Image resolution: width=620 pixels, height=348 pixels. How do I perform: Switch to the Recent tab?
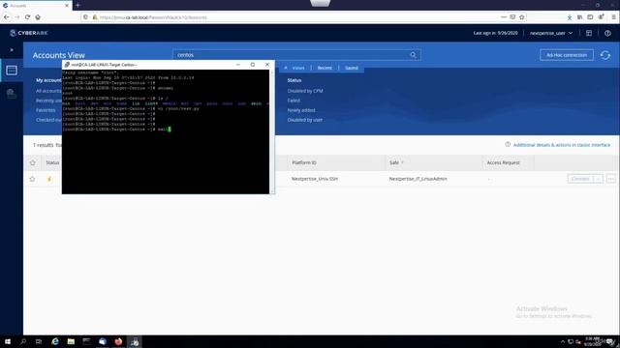(325, 68)
